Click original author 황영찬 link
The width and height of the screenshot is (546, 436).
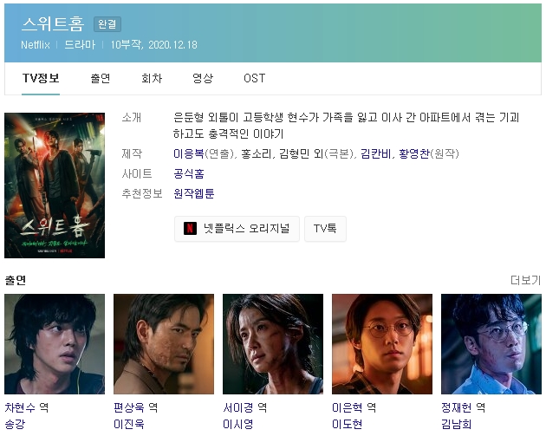pos(414,153)
